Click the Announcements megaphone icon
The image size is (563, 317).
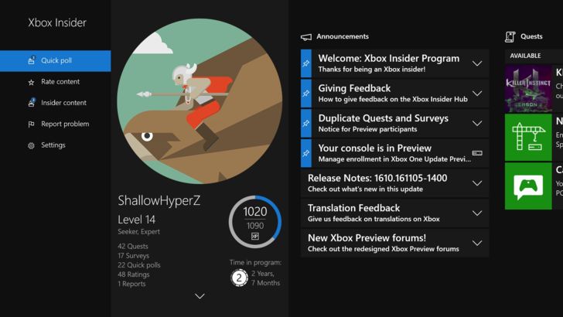(x=306, y=36)
